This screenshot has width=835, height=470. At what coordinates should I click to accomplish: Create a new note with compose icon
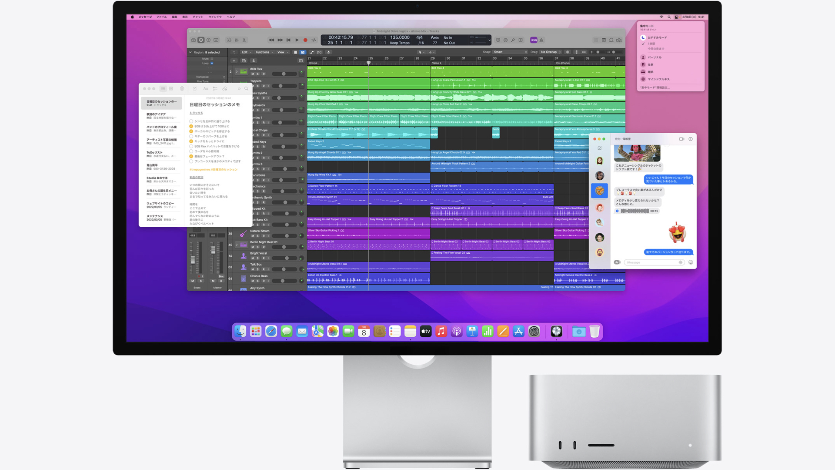click(x=194, y=89)
